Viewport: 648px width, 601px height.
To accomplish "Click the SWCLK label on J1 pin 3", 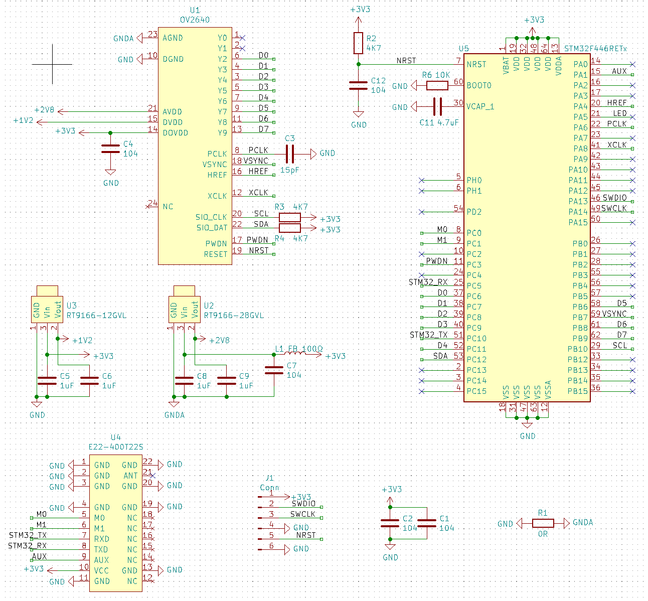I will pos(303,514).
